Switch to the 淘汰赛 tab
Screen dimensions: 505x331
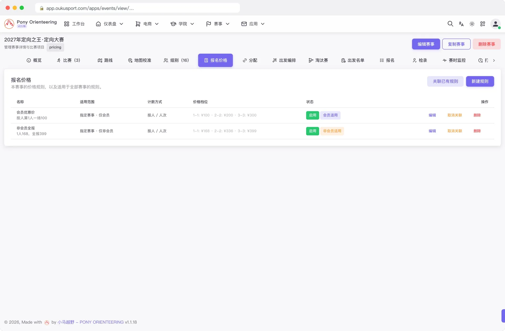[318, 60]
